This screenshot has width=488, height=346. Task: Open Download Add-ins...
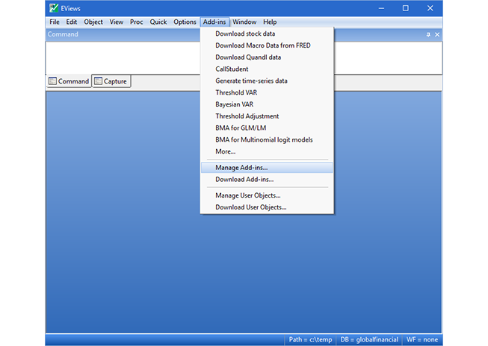click(267, 180)
